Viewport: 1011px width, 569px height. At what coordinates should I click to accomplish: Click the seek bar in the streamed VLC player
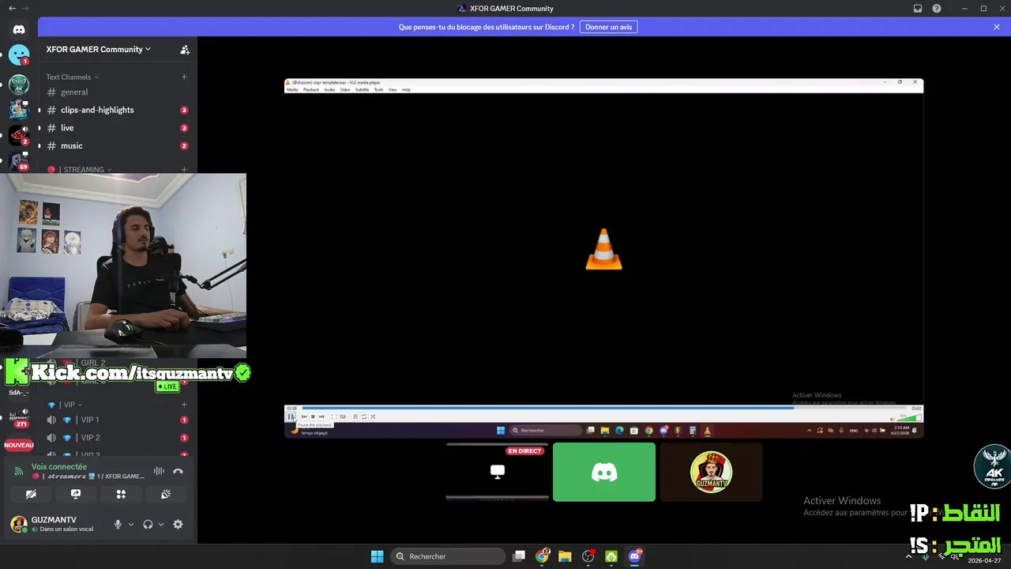tap(603, 408)
